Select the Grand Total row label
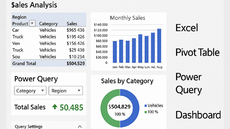The image size is (230, 129). [24, 63]
